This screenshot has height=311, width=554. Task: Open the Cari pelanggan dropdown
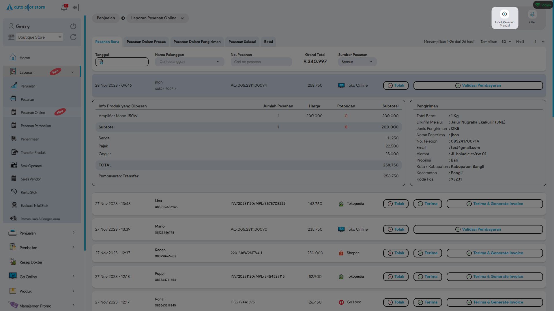point(189,62)
